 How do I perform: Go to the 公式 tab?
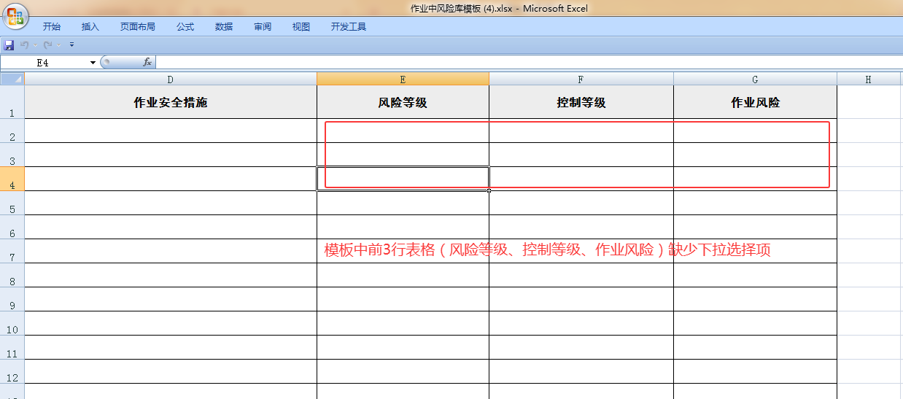click(x=185, y=27)
